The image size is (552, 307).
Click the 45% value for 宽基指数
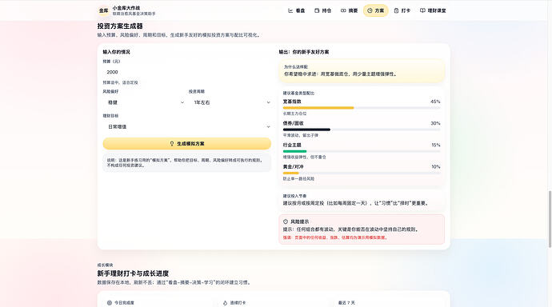click(x=435, y=102)
